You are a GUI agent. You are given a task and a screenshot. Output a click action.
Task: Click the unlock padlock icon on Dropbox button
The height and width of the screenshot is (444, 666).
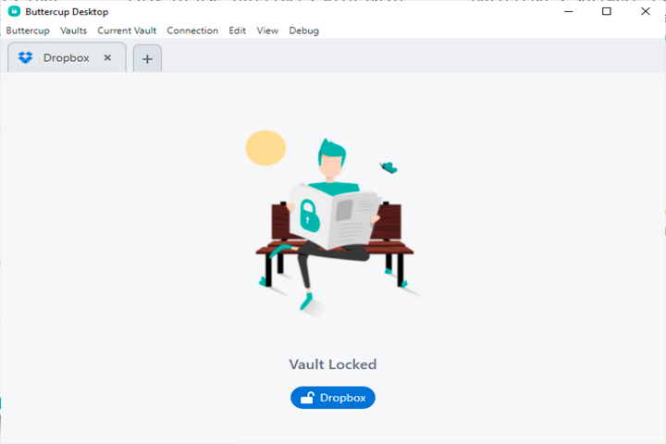(x=307, y=398)
